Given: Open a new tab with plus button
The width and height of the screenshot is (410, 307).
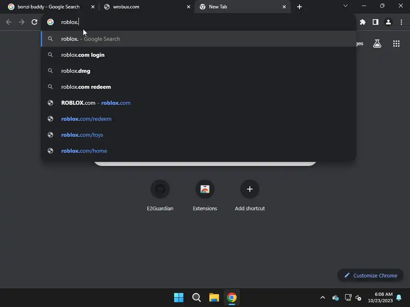Looking at the screenshot, I should 299,7.
